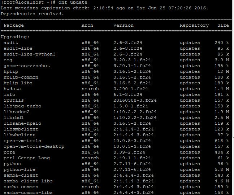Viewport: 234px width, 195px height.
Task: Click size '4.6 M' for samba-client-libs
Action: (x=222, y=181)
